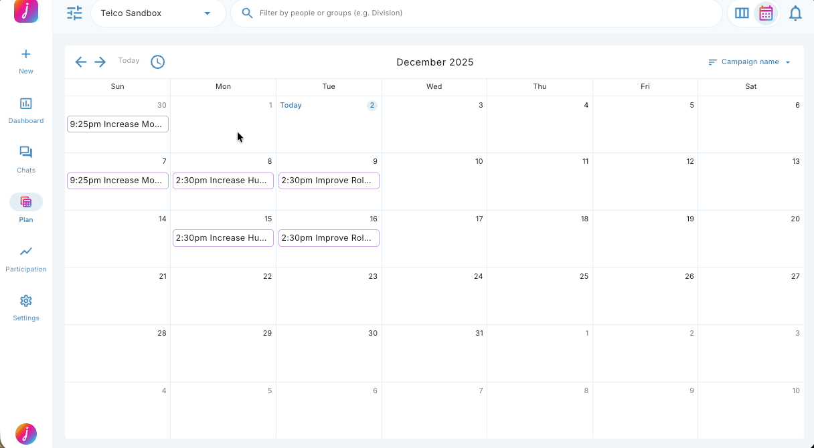Expand the Campaign name sort dropdown
The width and height of the screenshot is (814, 448).
click(x=750, y=62)
